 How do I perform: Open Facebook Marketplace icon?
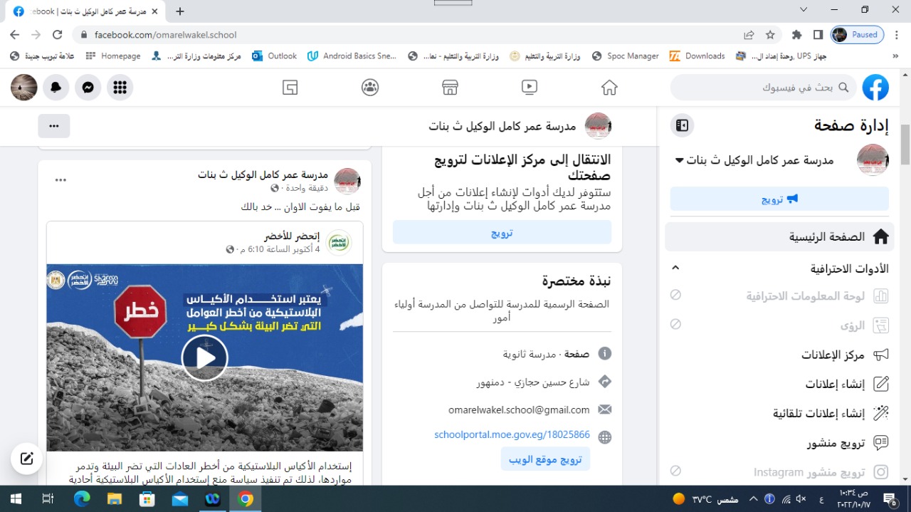click(449, 87)
